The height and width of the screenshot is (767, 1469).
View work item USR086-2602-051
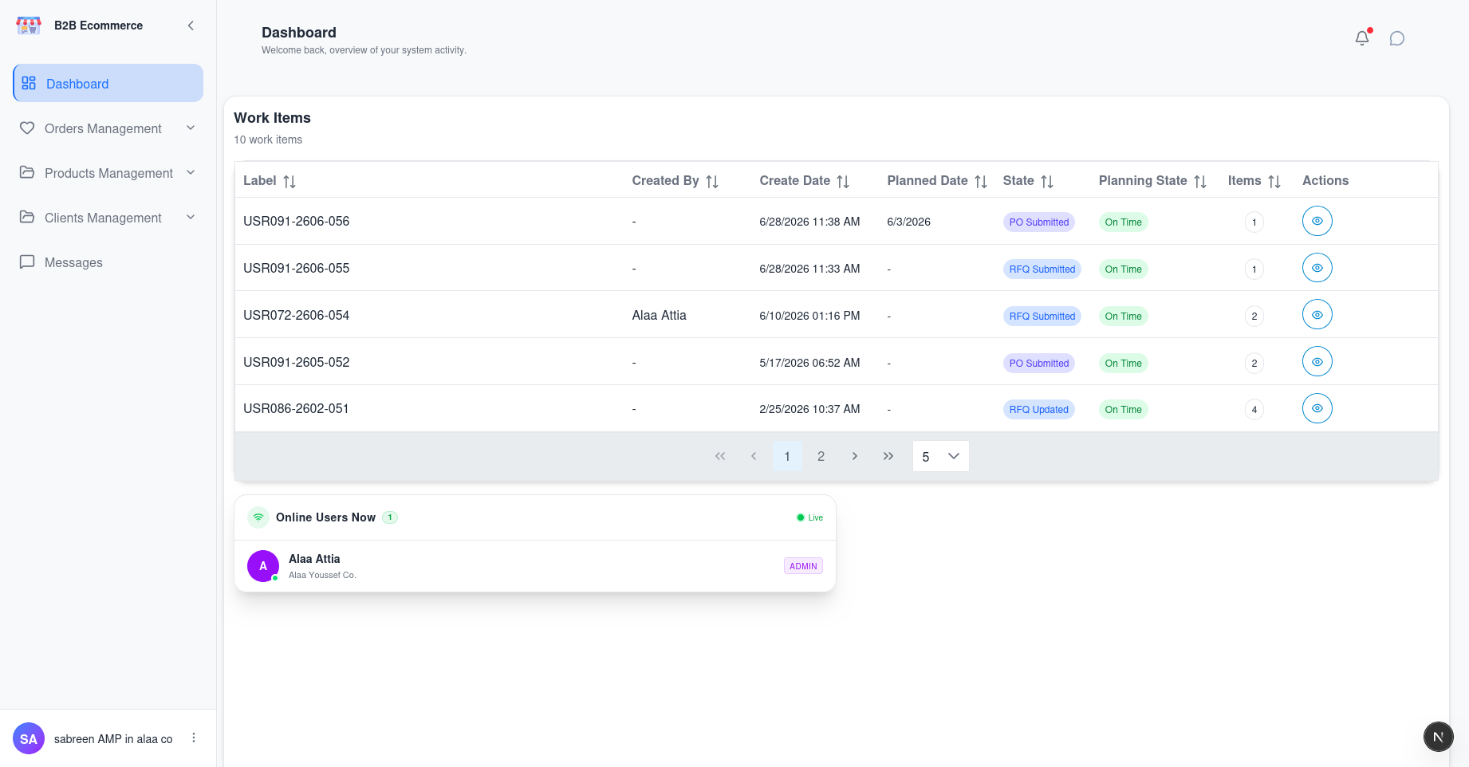click(1317, 408)
